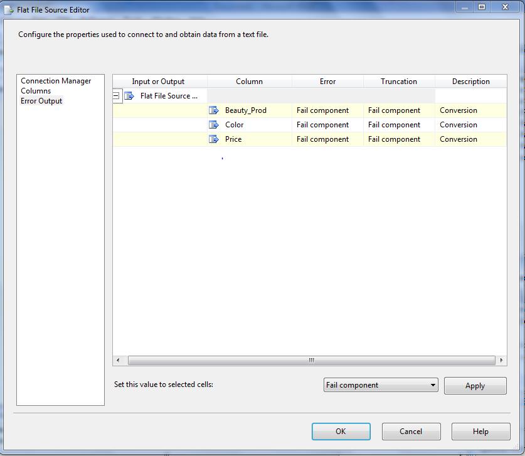The width and height of the screenshot is (525, 456).
Task: Confirm with the OK button
Action: tap(341, 432)
